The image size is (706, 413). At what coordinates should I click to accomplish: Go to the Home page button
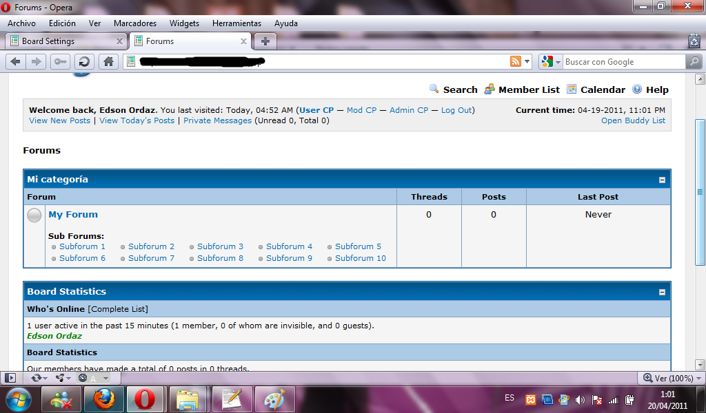tap(108, 61)
